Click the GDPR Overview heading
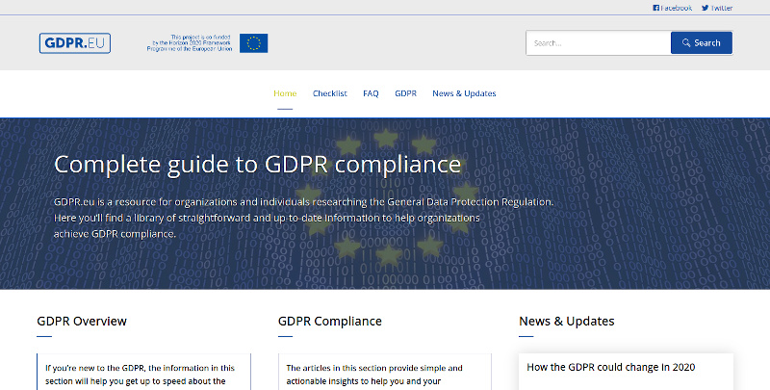Viewport: 770px width, 390px height. click(82, 321)
